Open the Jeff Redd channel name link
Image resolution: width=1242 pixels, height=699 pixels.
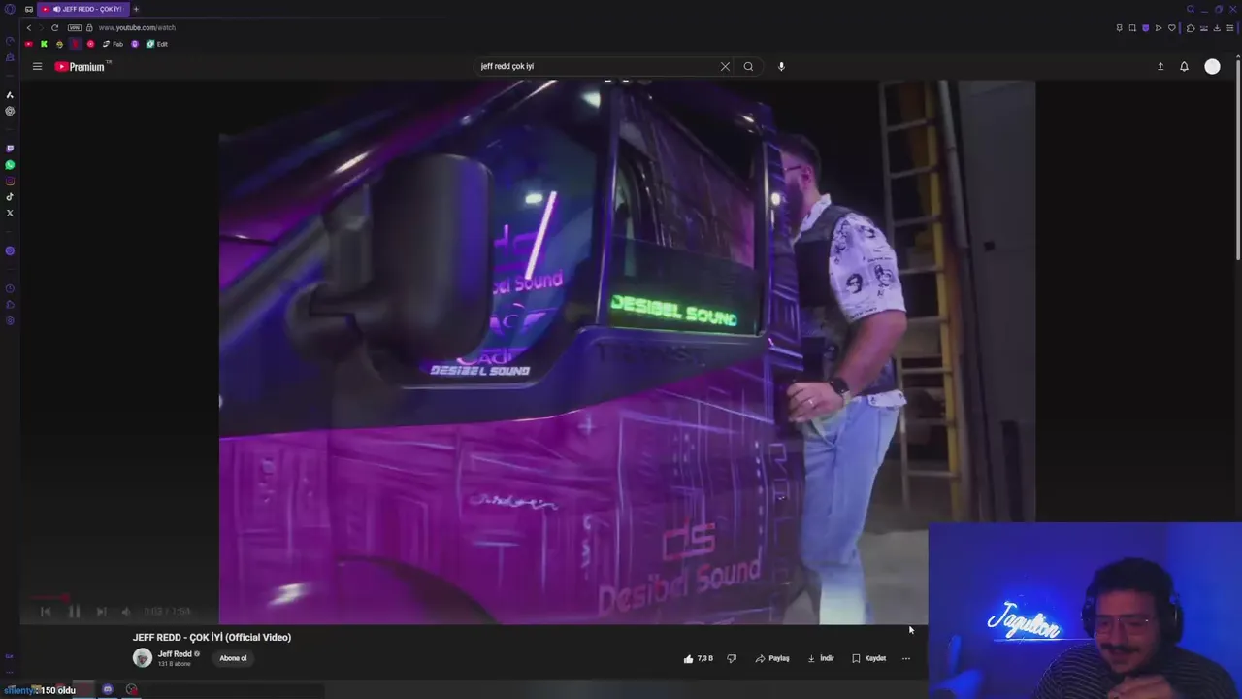click(175, 653)
